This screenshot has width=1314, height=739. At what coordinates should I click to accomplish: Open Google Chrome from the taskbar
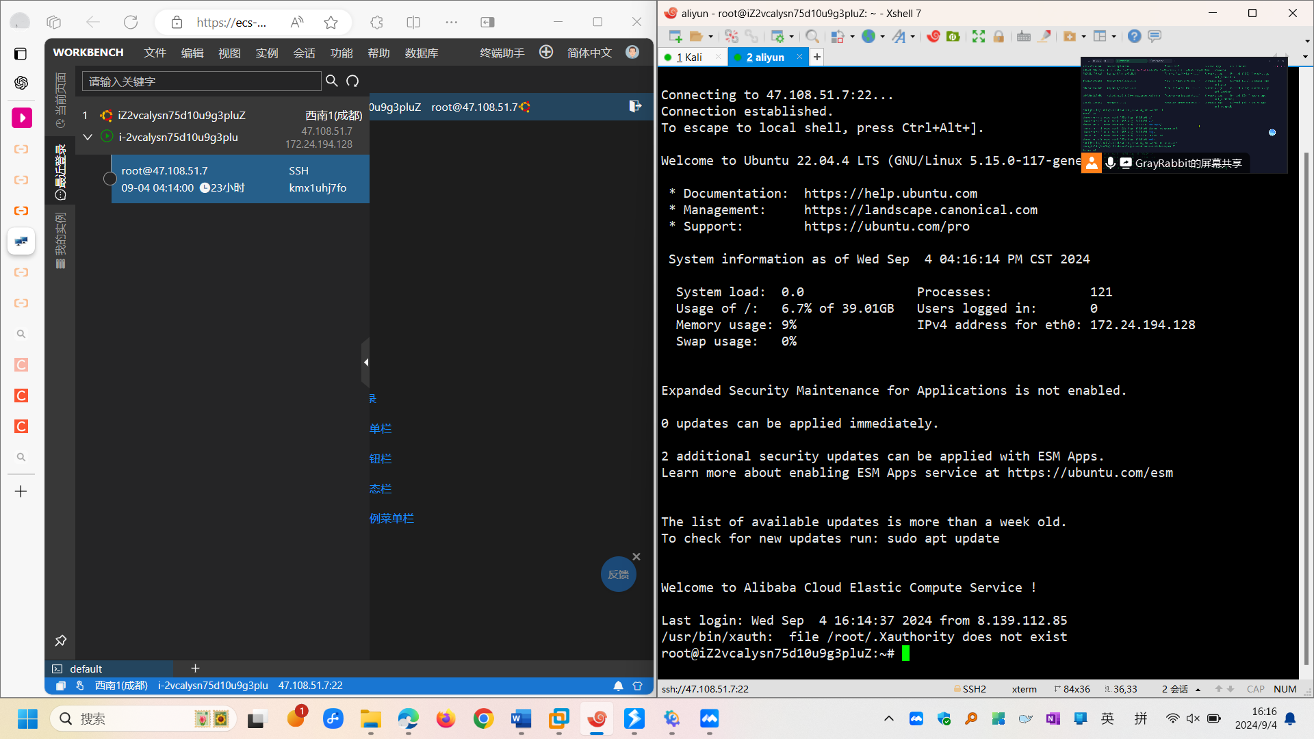483,718
